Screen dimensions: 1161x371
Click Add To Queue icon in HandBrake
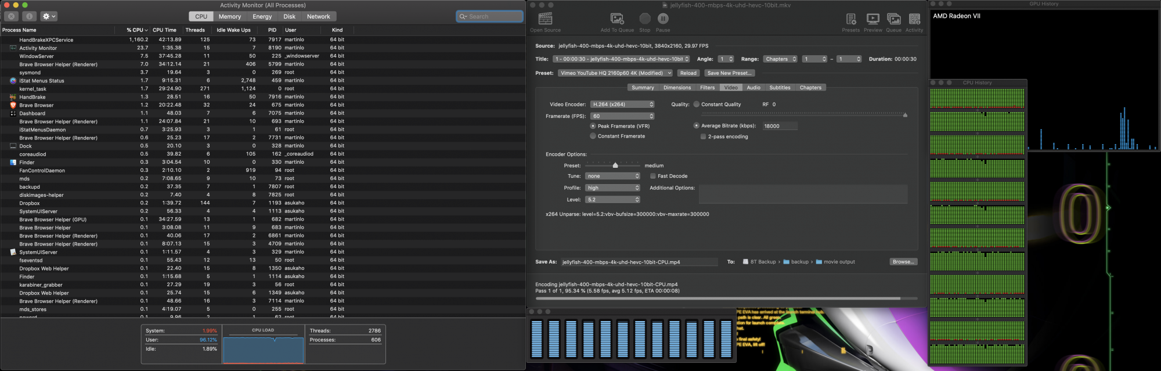click(617, 19)
